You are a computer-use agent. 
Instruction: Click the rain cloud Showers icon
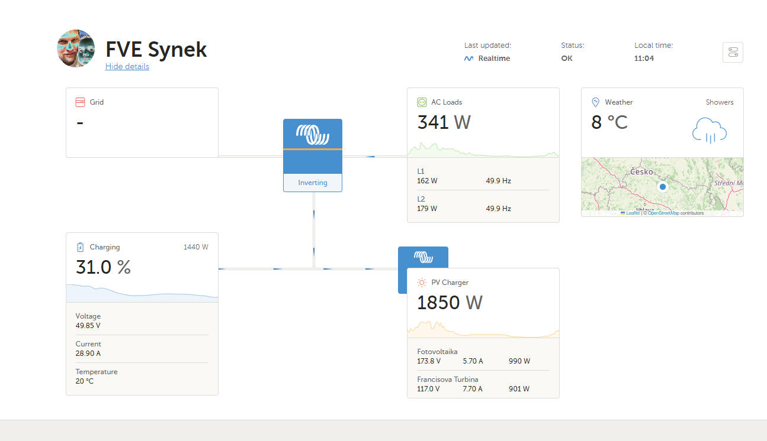[x=709, y=131]
